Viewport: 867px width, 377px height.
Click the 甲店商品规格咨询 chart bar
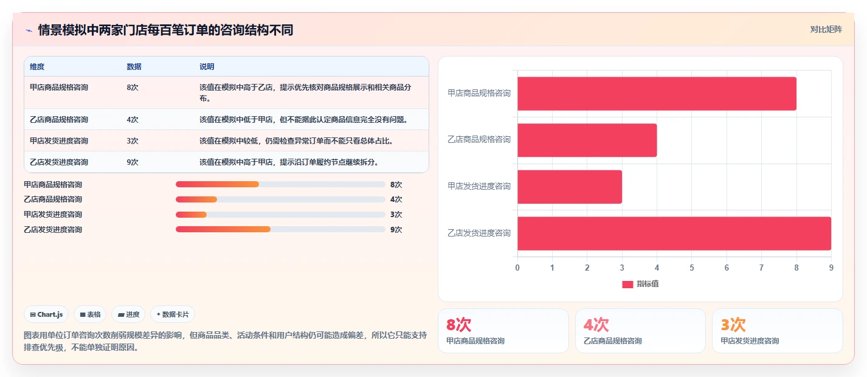point(657,94)
